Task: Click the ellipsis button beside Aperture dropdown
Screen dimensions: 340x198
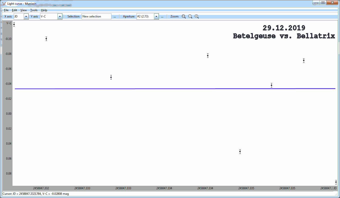Action: [x=162, y=16]
